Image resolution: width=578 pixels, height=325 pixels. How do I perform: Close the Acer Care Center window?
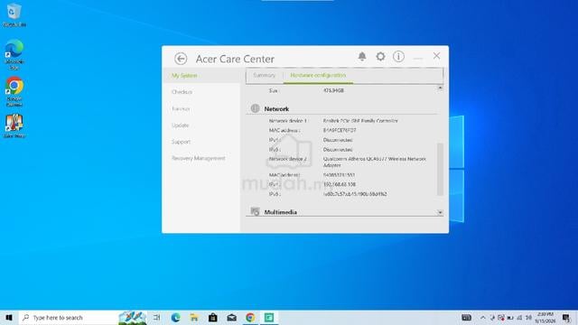[x=436, y=56]
